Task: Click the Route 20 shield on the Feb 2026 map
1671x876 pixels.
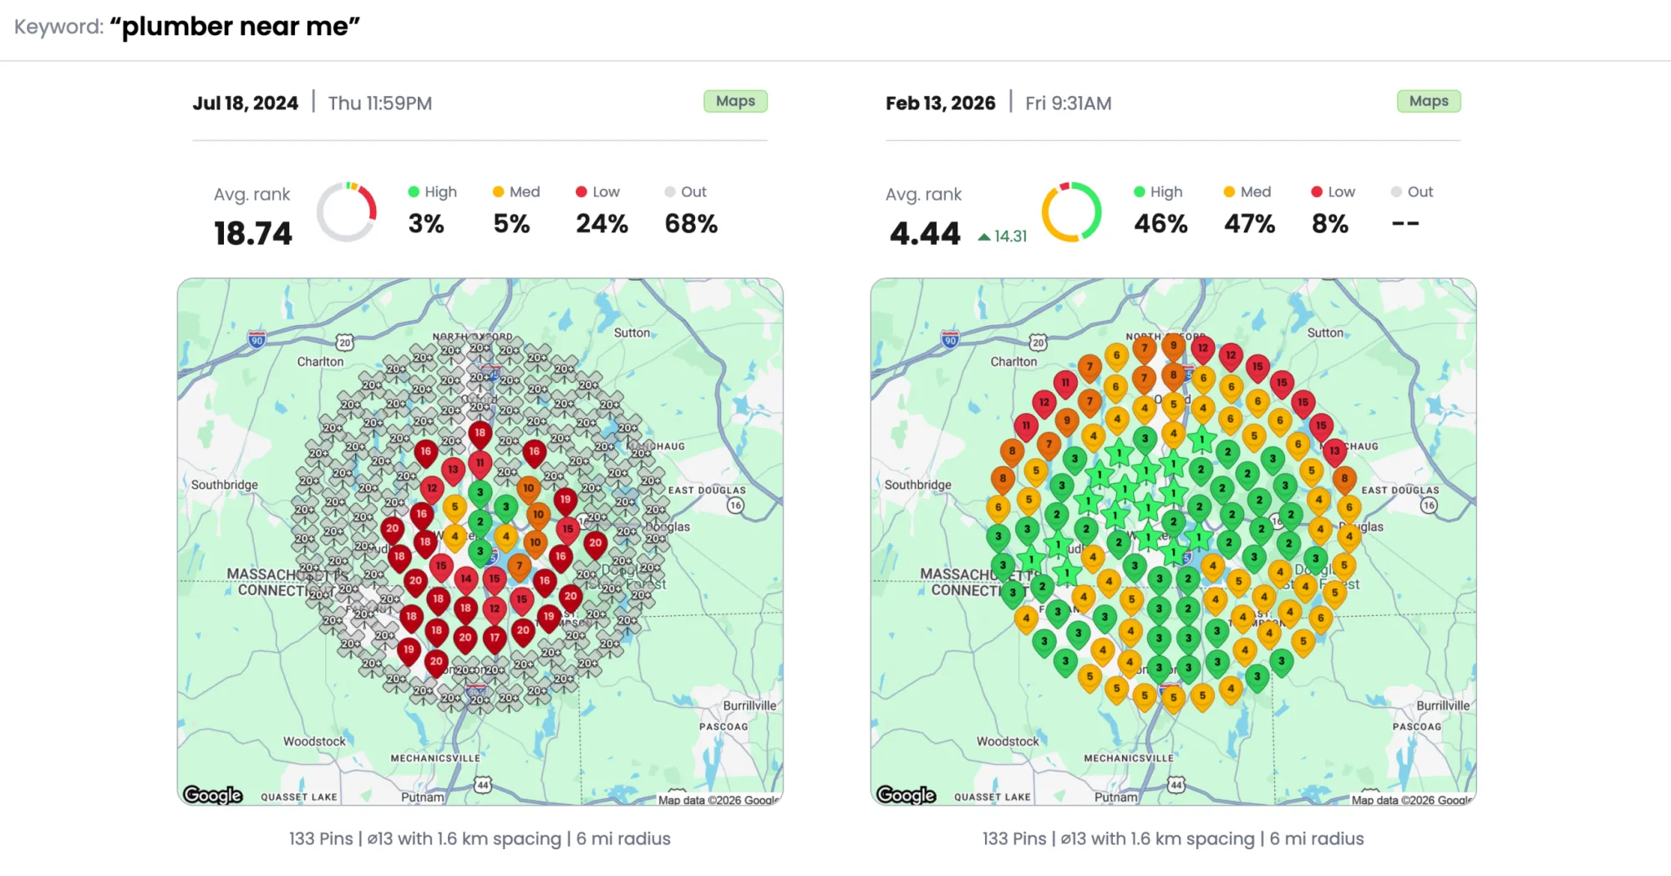Action: 1038,343
